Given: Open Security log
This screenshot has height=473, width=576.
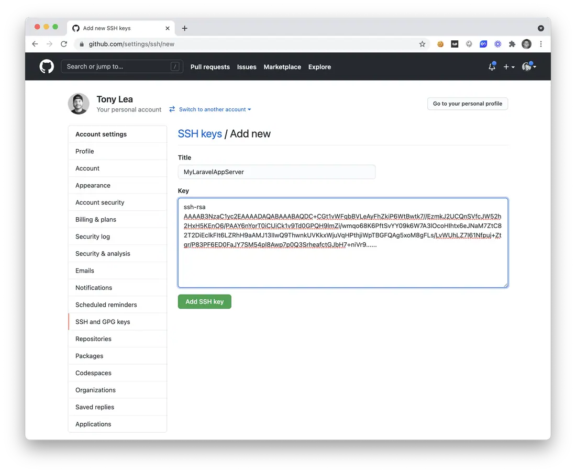Looking at the screenshot, I should click(117, 236).
